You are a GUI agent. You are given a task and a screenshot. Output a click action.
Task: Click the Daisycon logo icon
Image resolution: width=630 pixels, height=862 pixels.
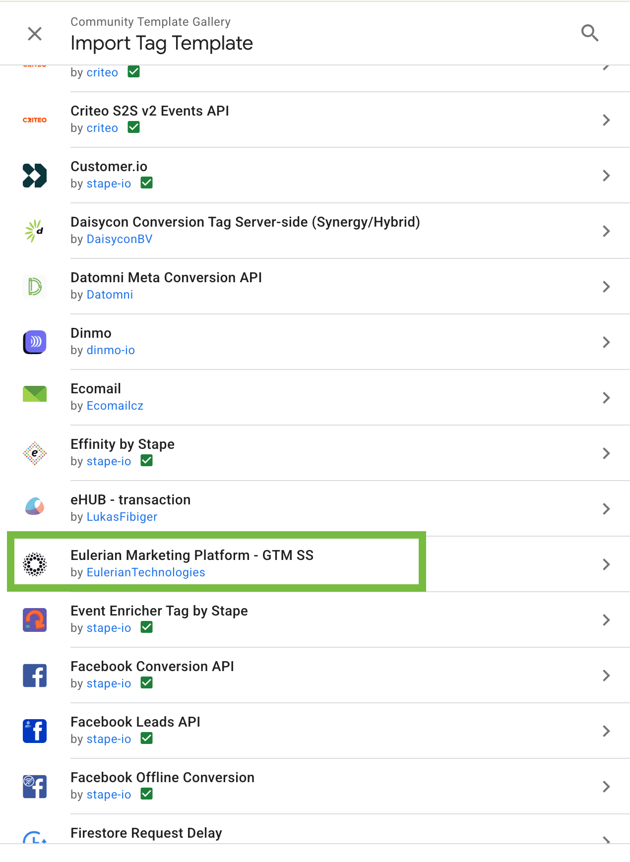pyautogui.click(x=35, y=231)
